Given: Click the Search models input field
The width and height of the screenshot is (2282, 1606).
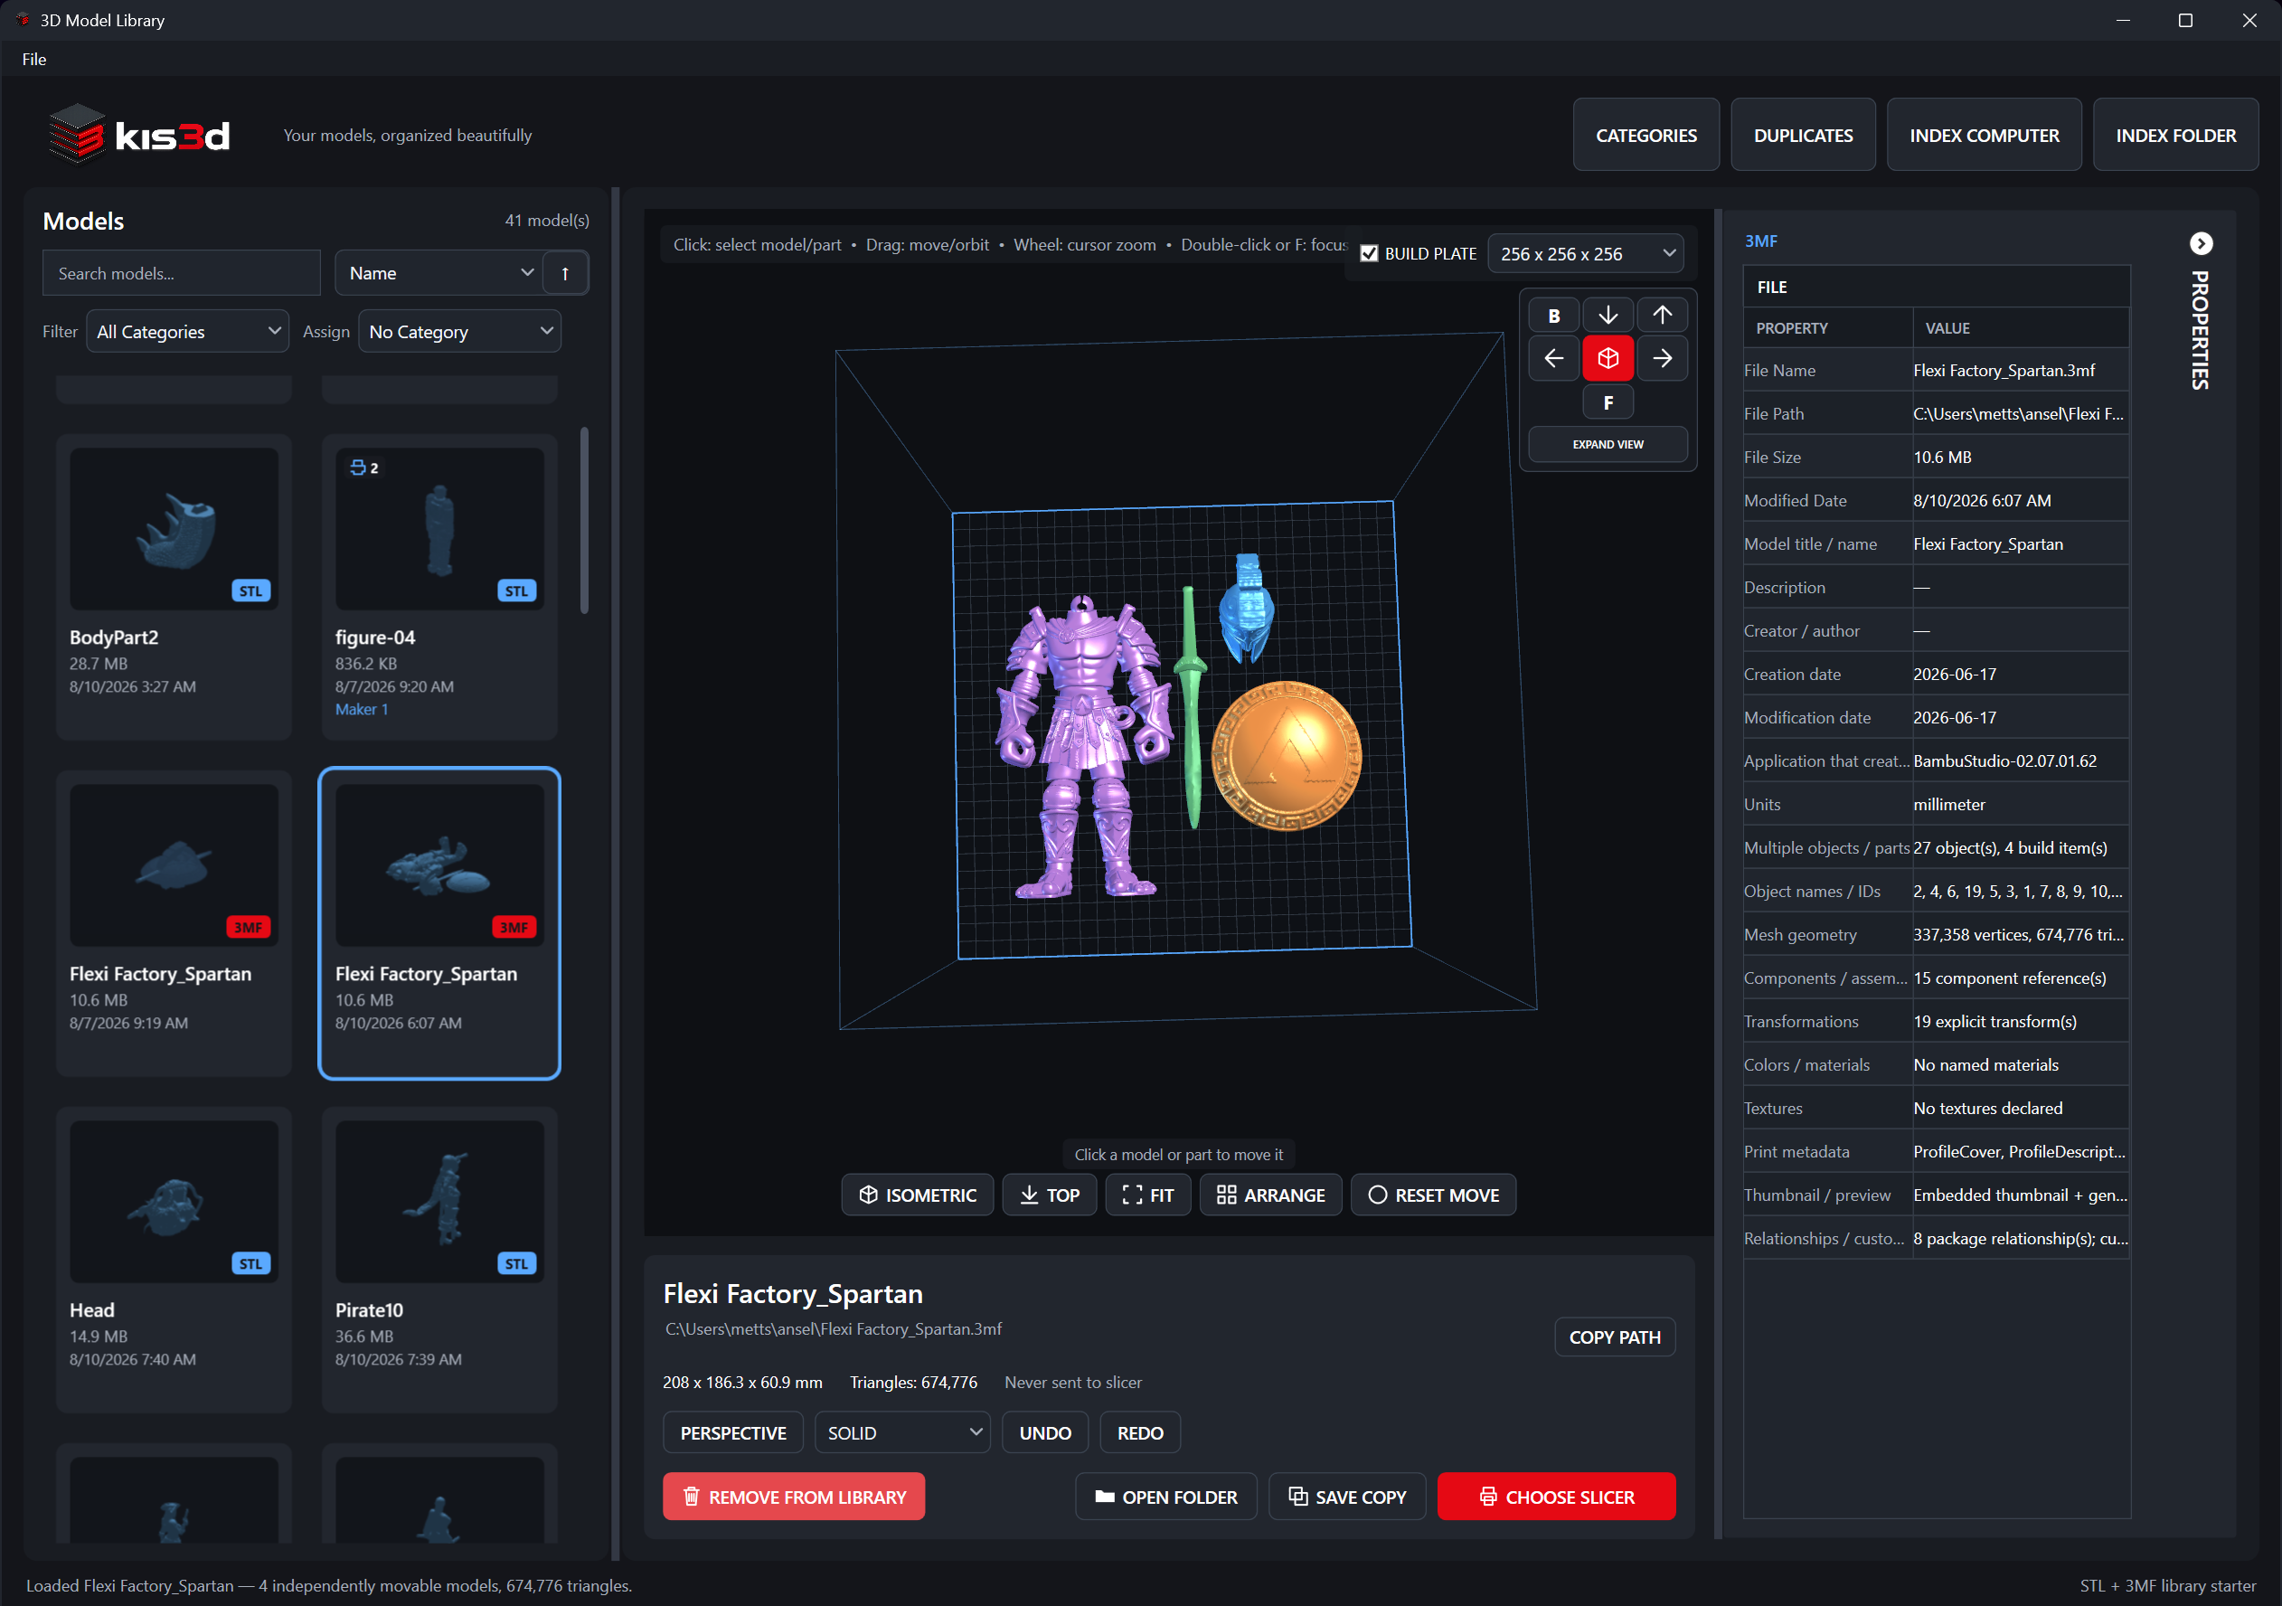Looking at the screenshot, I should point(182,273).
